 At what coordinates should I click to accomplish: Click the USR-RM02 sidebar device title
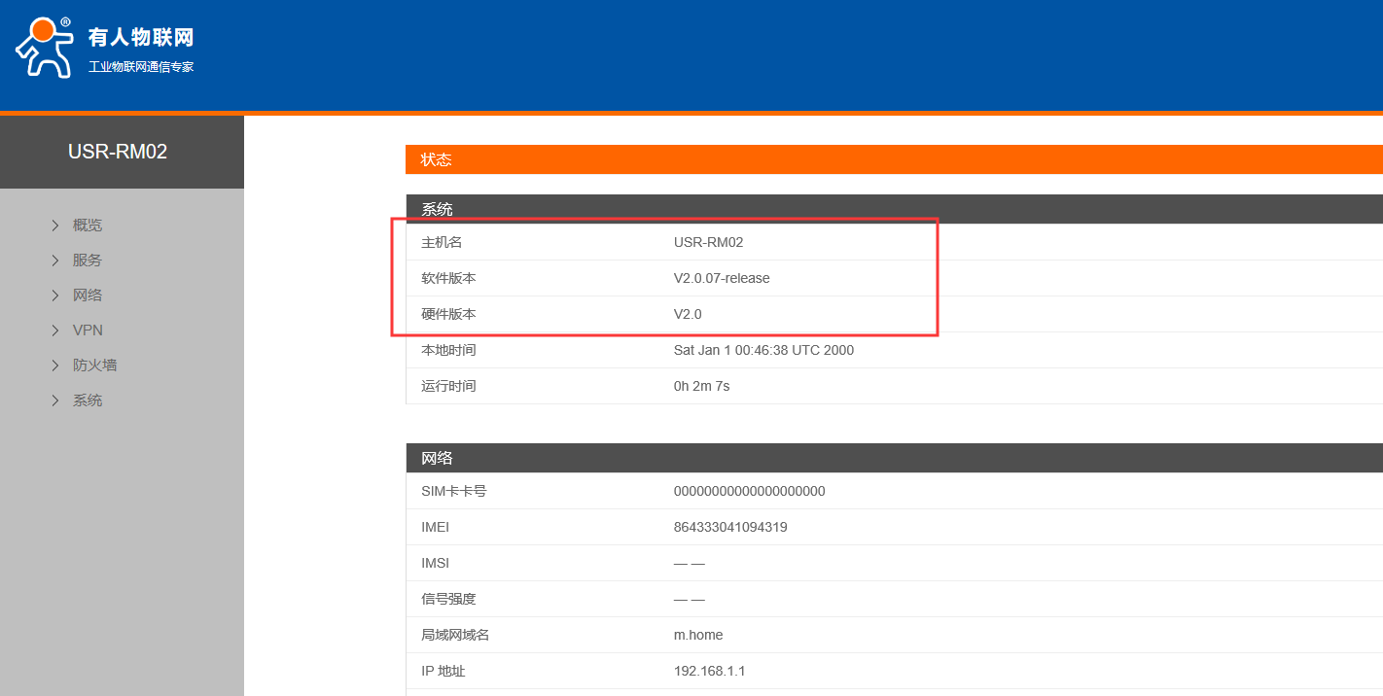tap(118, 152)
